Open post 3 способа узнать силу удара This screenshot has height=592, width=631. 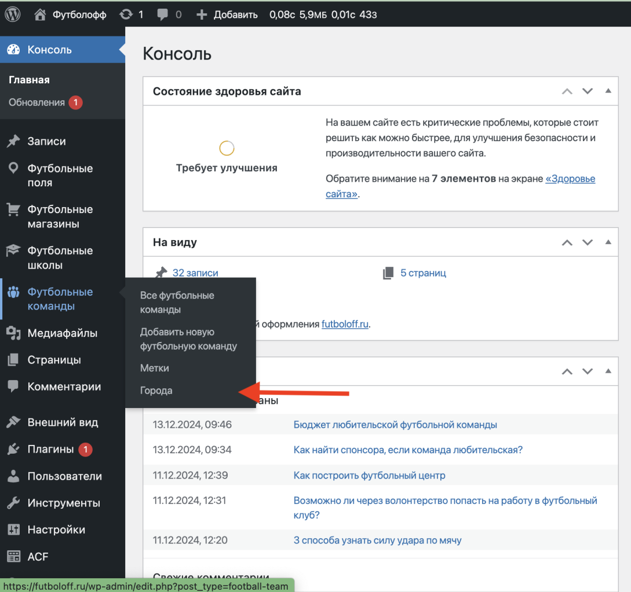coord(377,540)
